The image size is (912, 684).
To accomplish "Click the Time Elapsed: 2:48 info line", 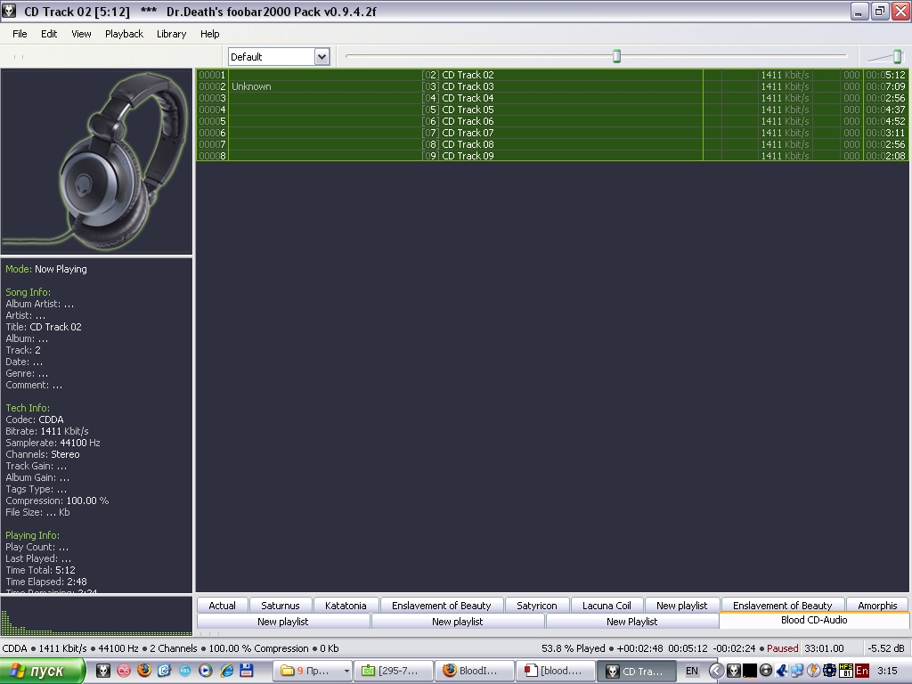I will [46, 582].
